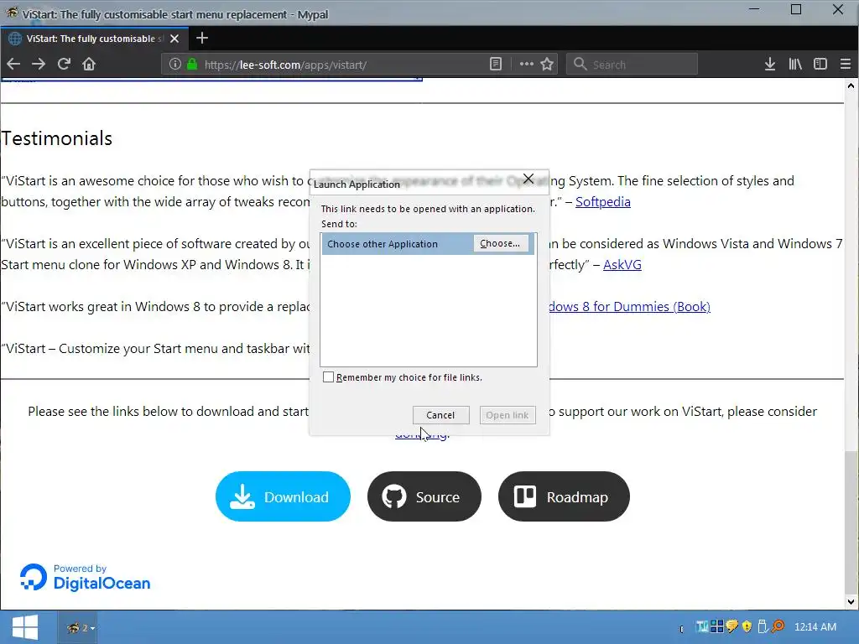The height and width of the screenshot is (644, 859).
Task: Open Windows 8 for Dummies (Book) link
Action: click(629, 307)
